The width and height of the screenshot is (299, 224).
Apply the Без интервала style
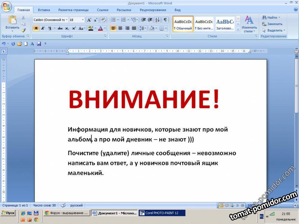point(204,24)
